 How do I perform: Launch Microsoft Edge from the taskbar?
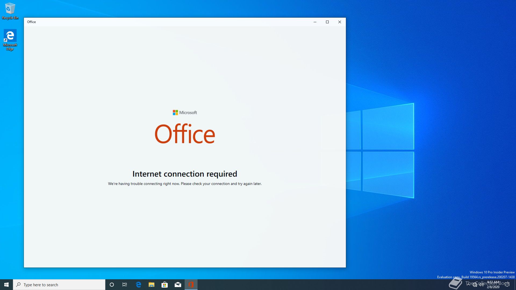(x=138, y=285)
